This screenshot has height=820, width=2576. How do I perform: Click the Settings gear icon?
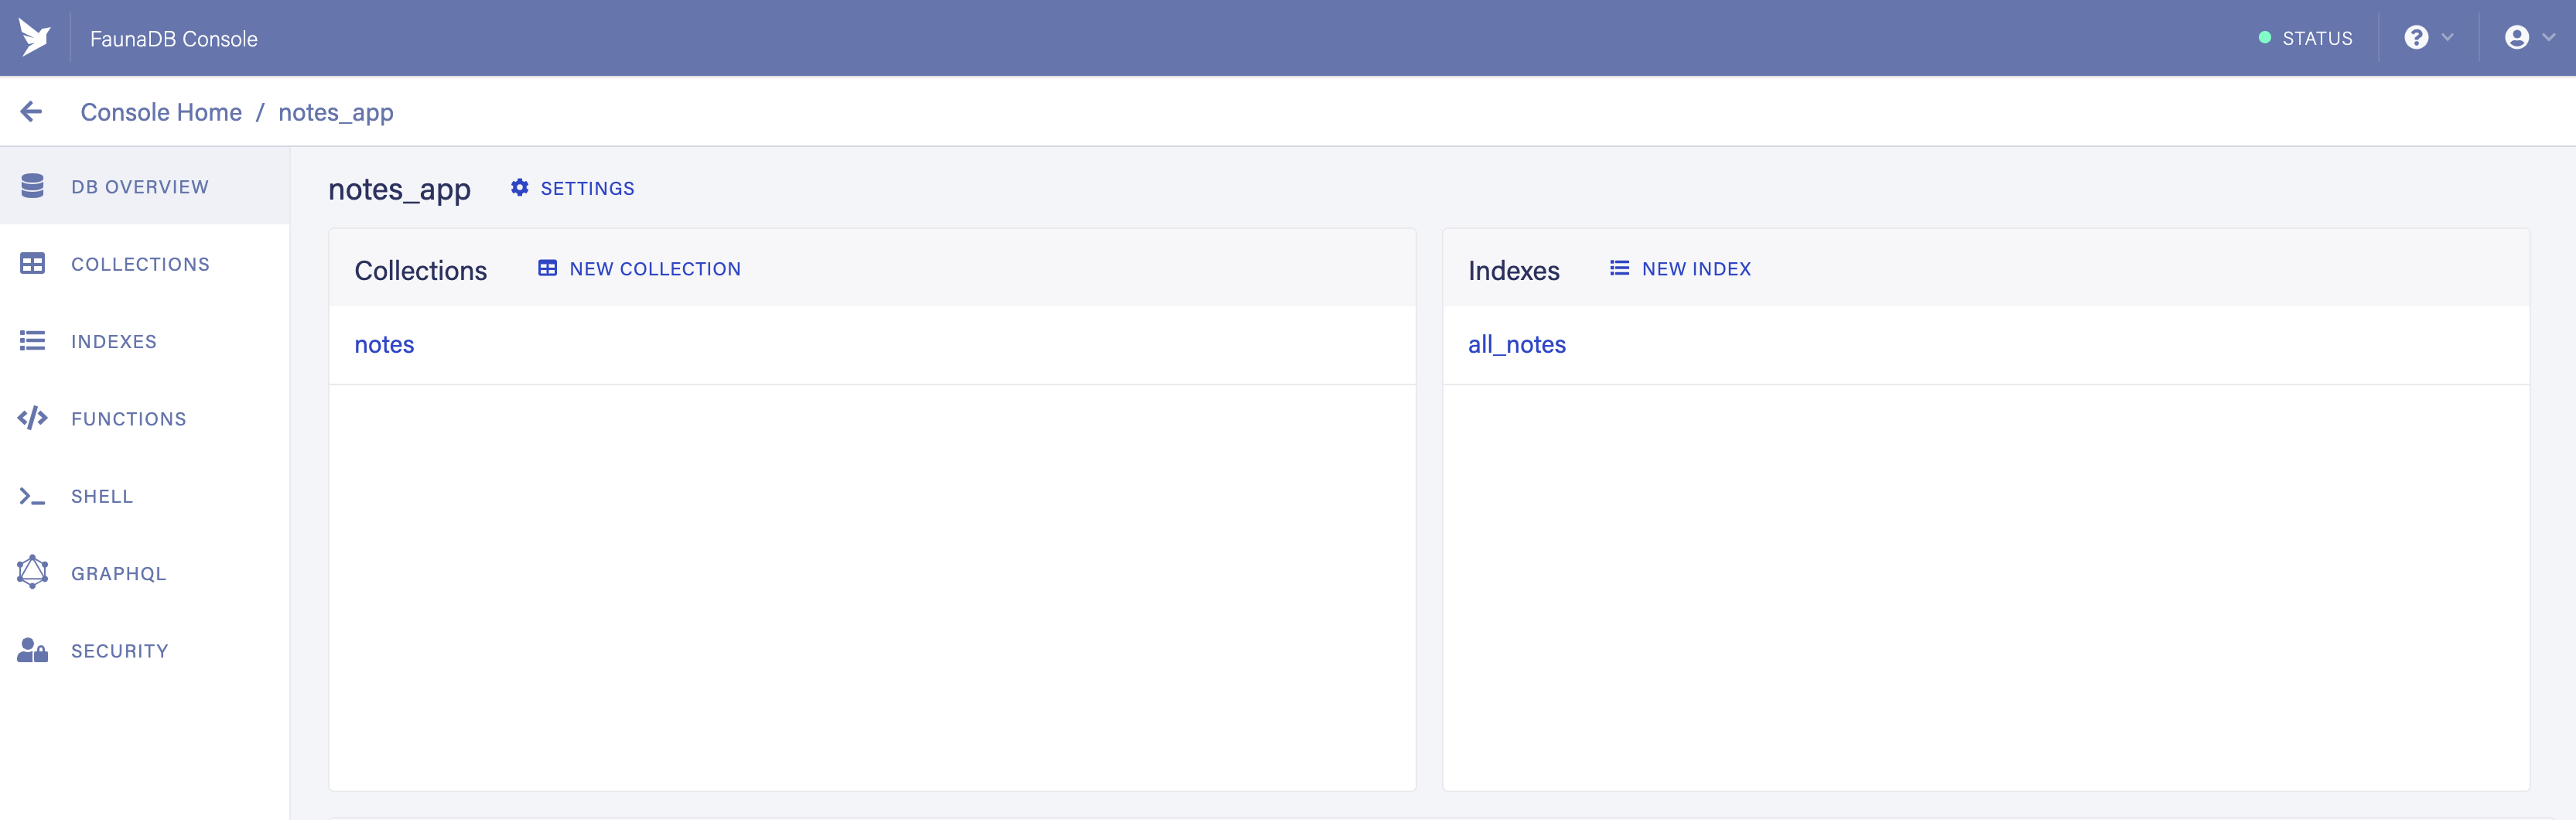520,188
